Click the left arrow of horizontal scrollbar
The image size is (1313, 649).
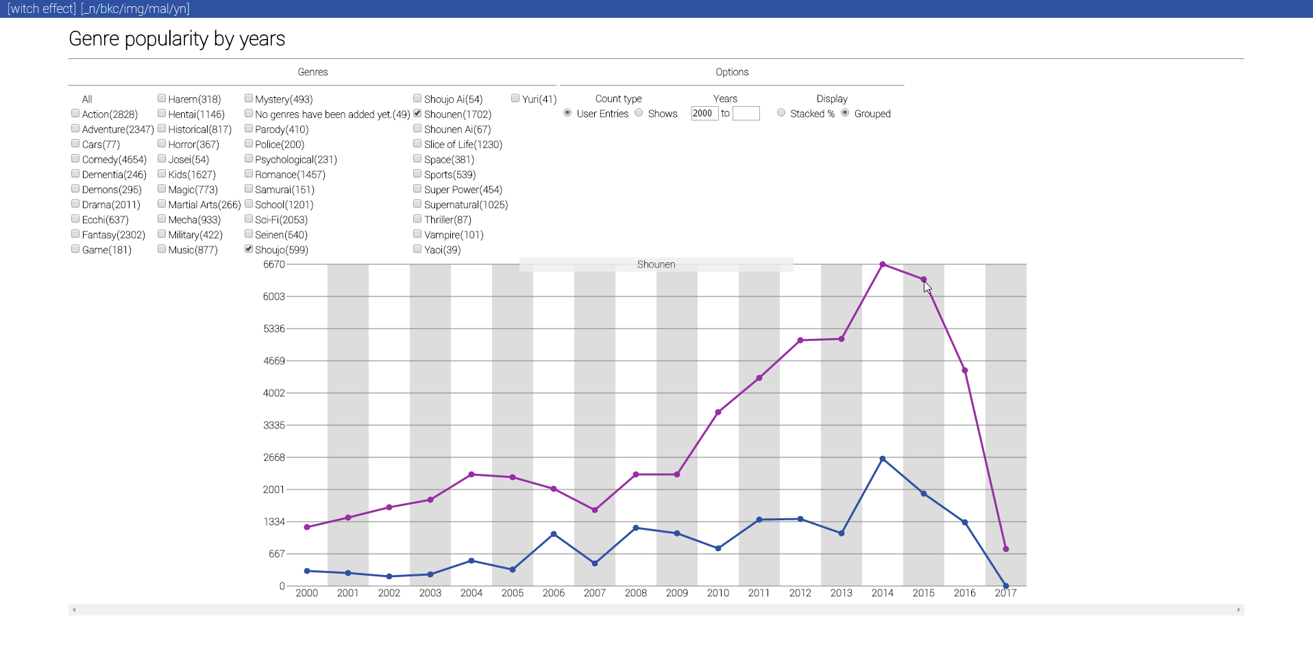[74, 609]
